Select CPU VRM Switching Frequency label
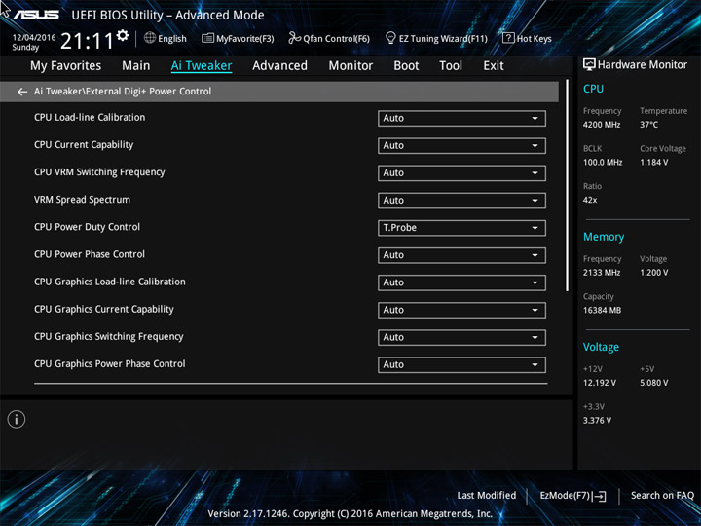Viewport: 701px width, 526px height. click(99, 172)
